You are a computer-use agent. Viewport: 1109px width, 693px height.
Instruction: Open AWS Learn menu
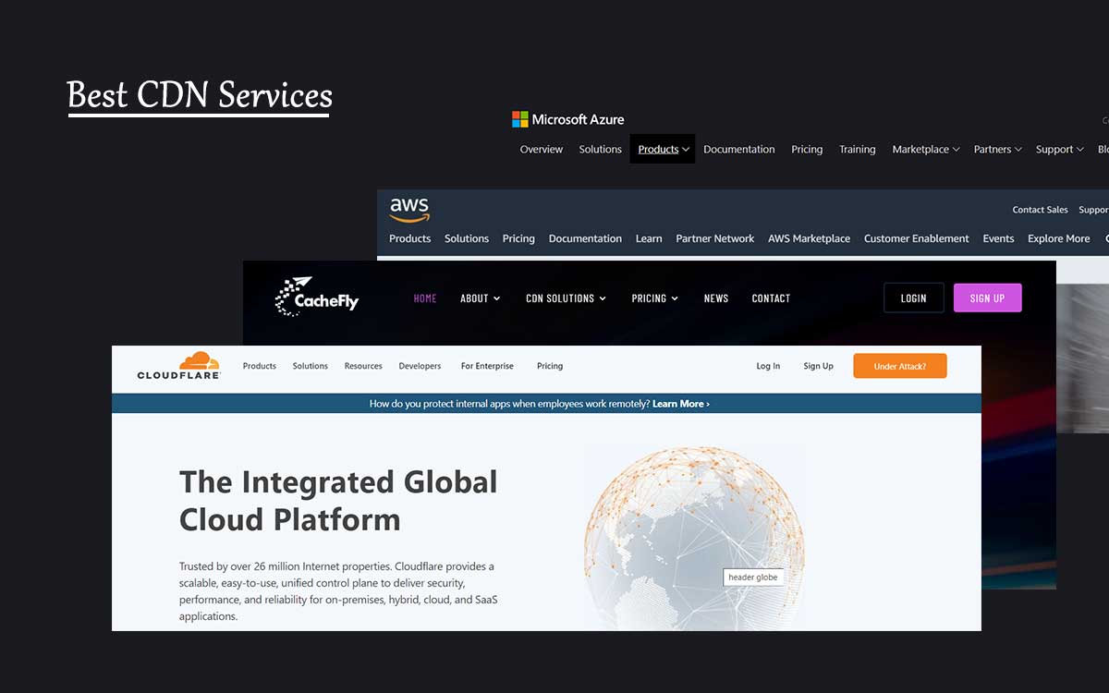pyautogui.click(x=649, y=238)
